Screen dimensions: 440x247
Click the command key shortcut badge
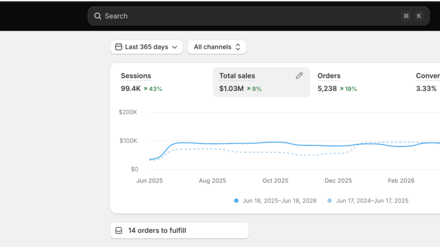click(x=406, y=16)
